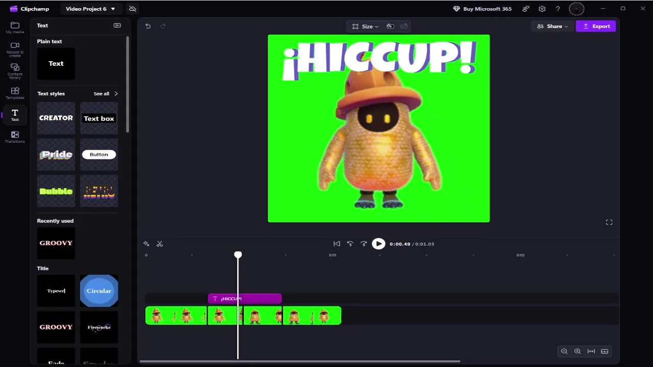Click the timeline horizontal scrollbar
The width and height of the screenshot is (653, 367).
tap(300, 361)
